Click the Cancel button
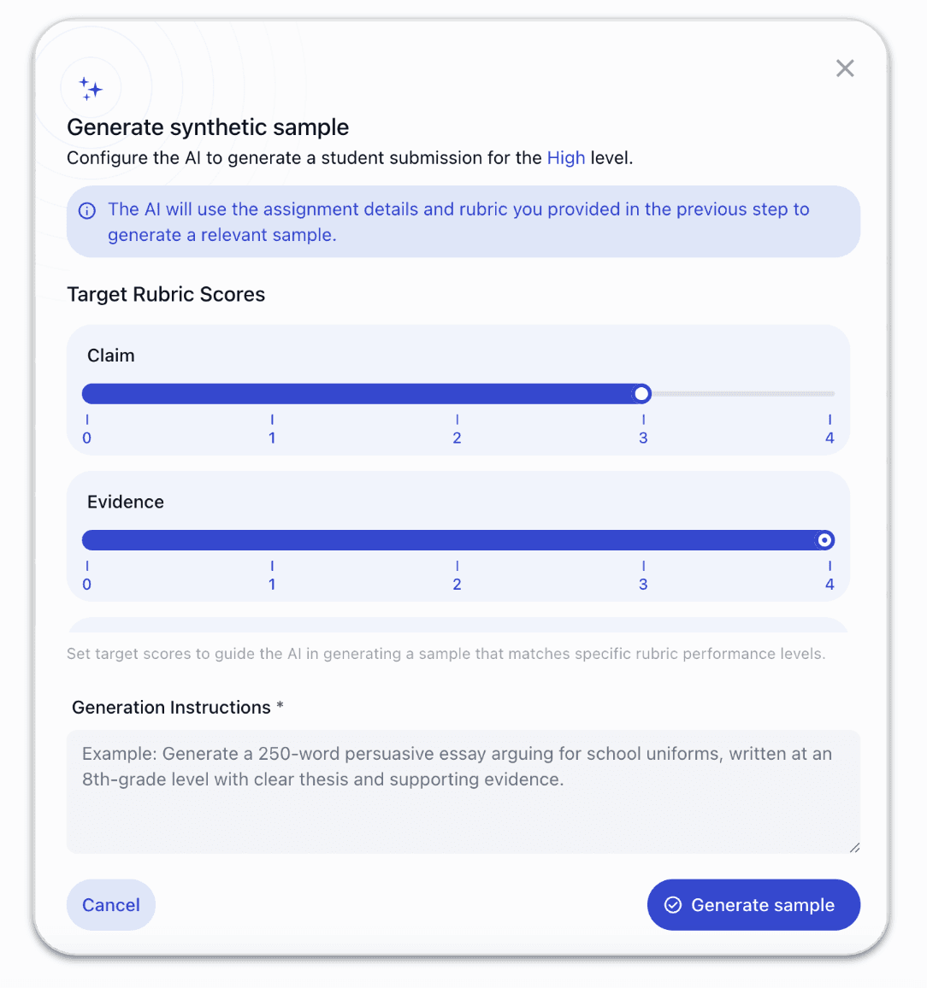Image resolution: width=927 pixels, height=988 pixels. [x=111, y=905]
